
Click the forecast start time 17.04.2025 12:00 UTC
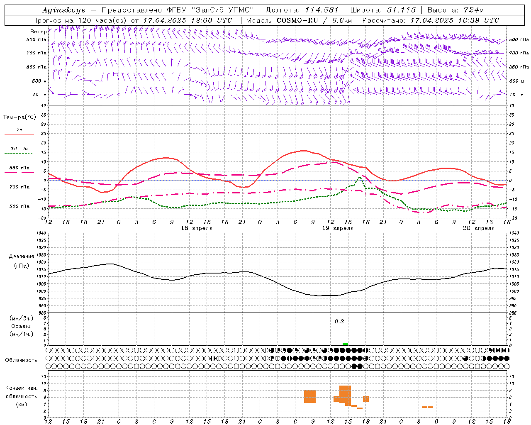coord(188,20)
